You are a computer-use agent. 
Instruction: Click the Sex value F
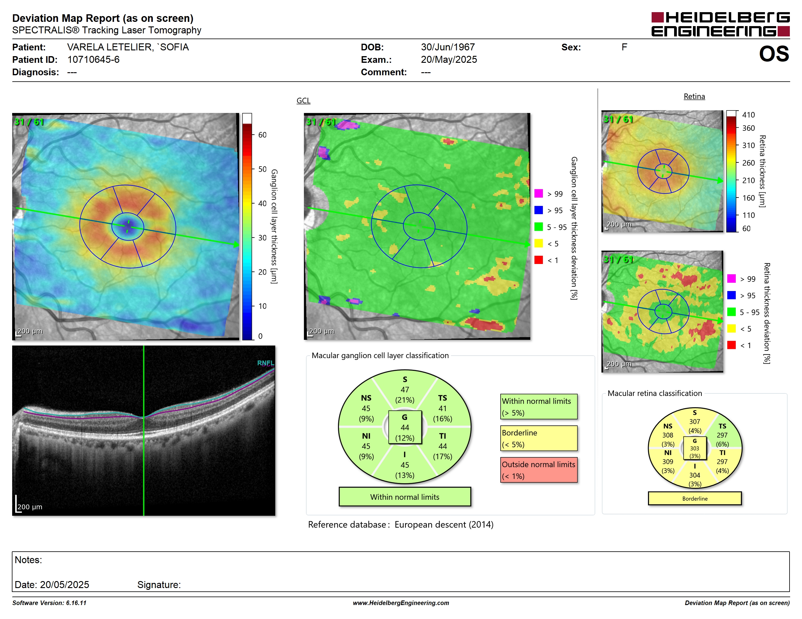[x=624, y=47]
